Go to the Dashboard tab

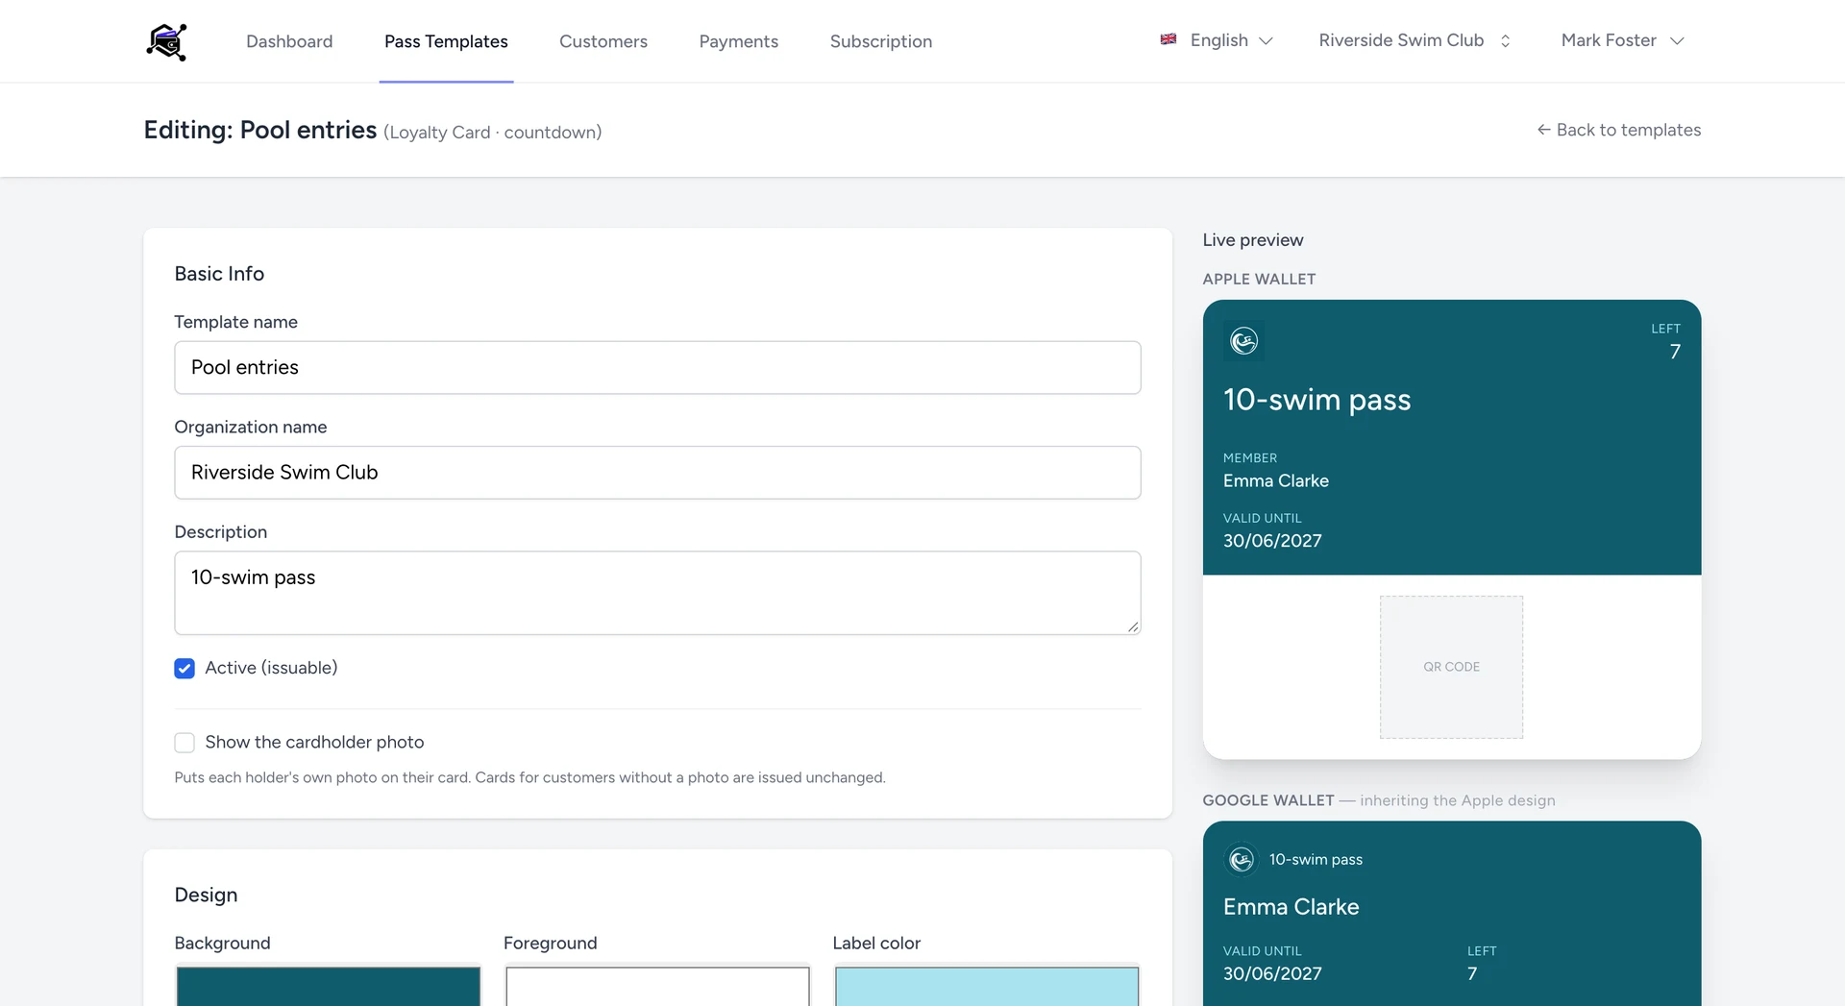point(289,41)
